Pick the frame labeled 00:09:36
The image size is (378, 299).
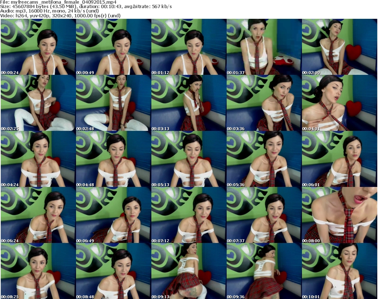264,271
